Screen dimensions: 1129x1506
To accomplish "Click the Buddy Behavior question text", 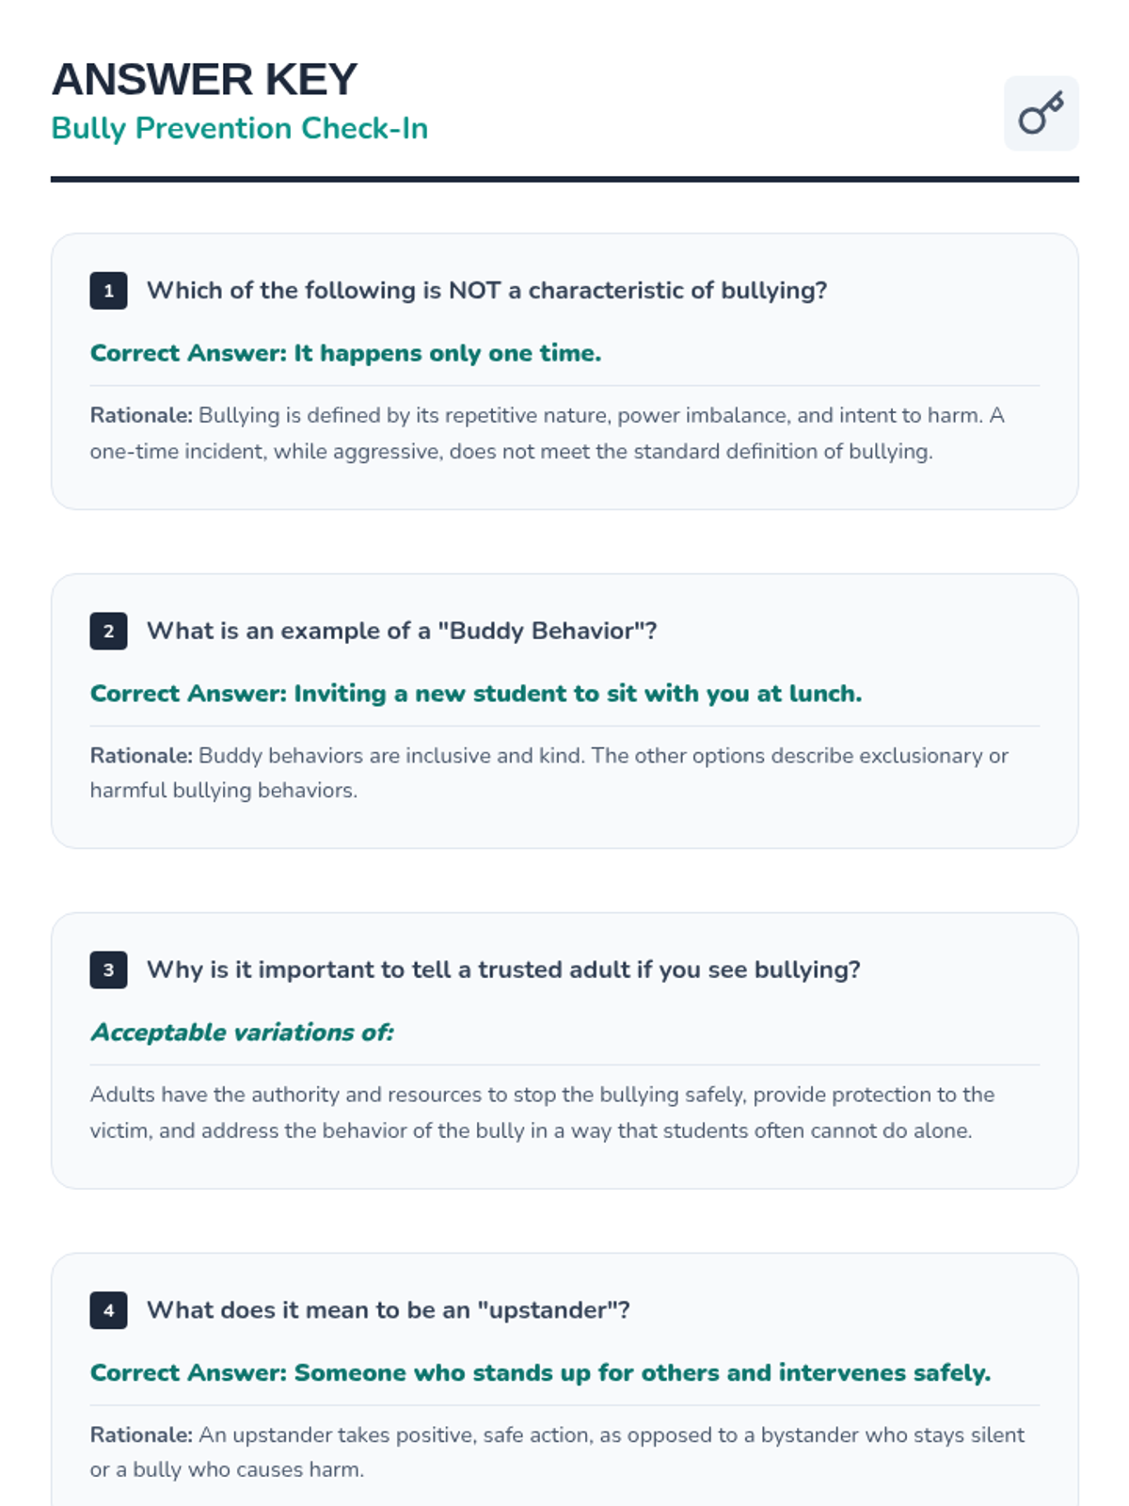I will coord(402,631).
